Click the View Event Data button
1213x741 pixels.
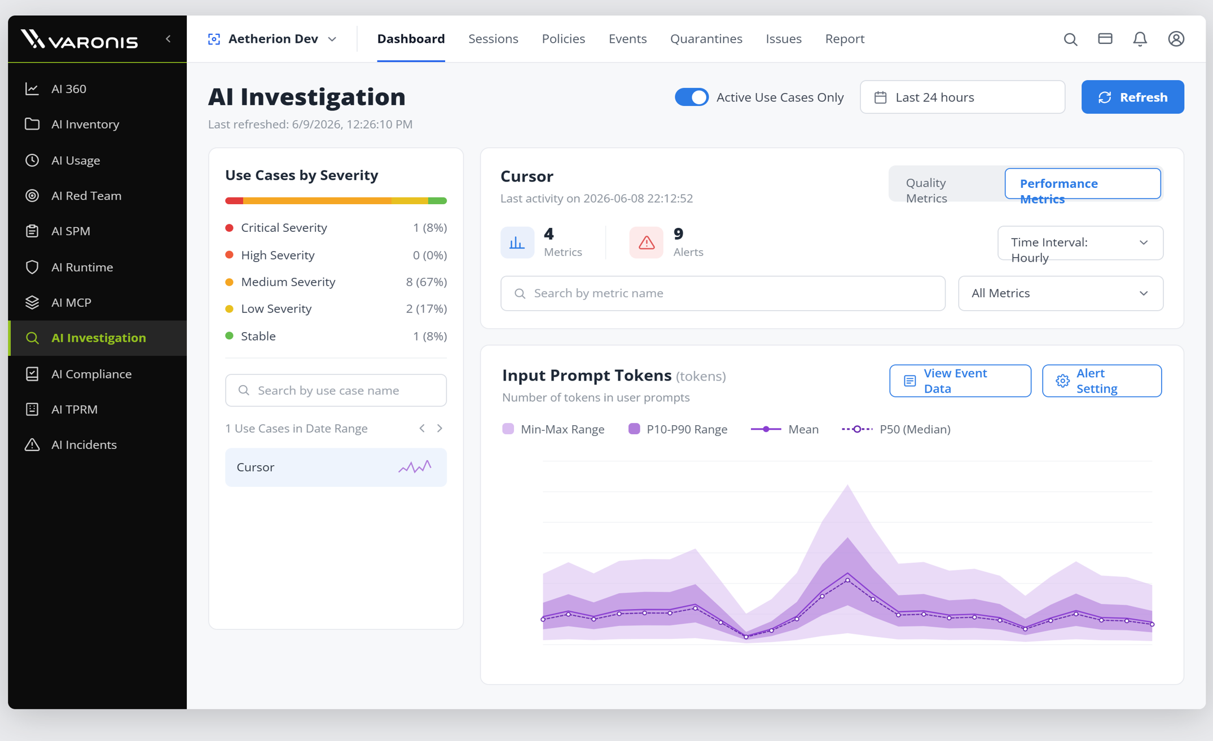(x=960, y=381)
